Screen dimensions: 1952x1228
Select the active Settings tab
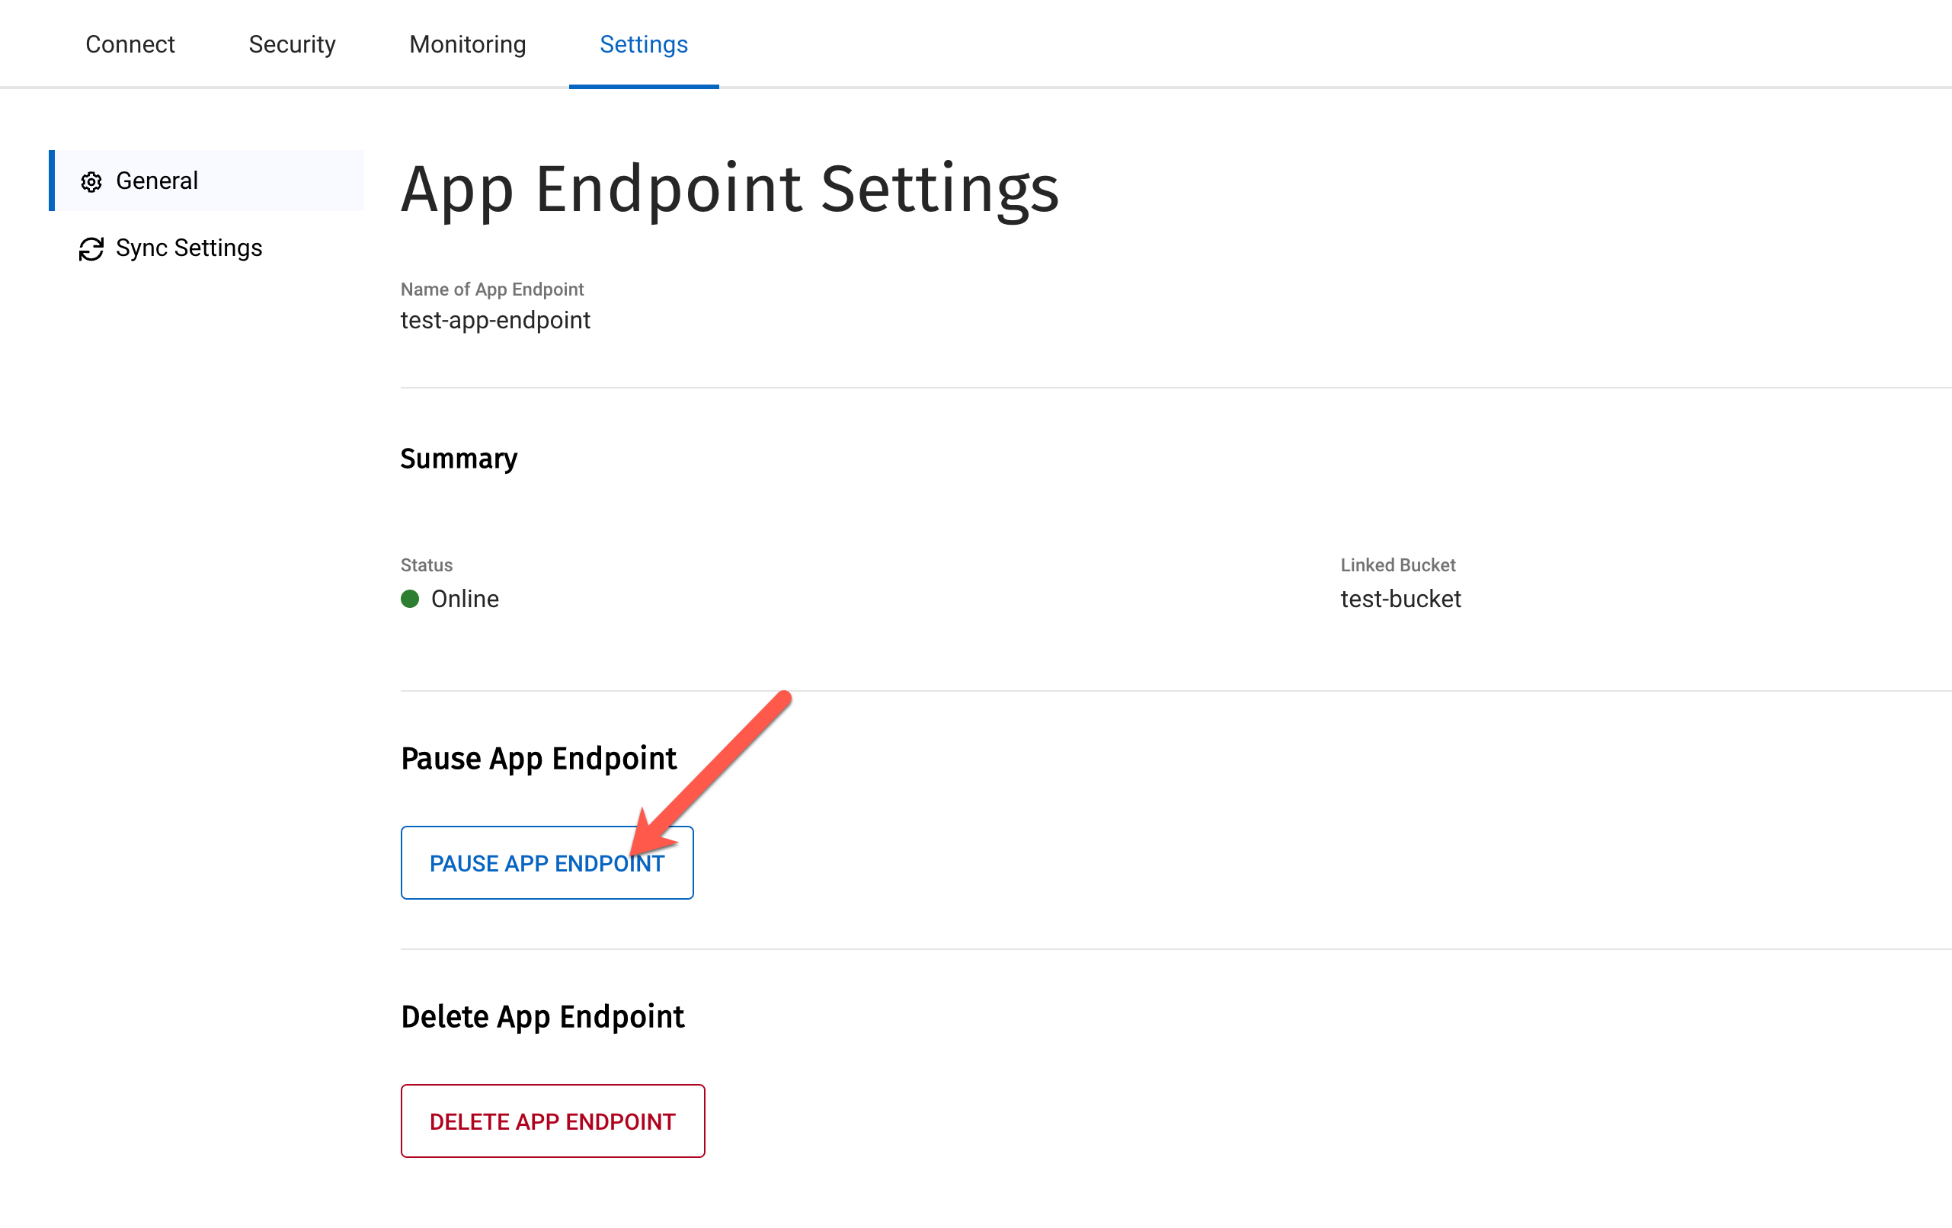pos(643,45)
